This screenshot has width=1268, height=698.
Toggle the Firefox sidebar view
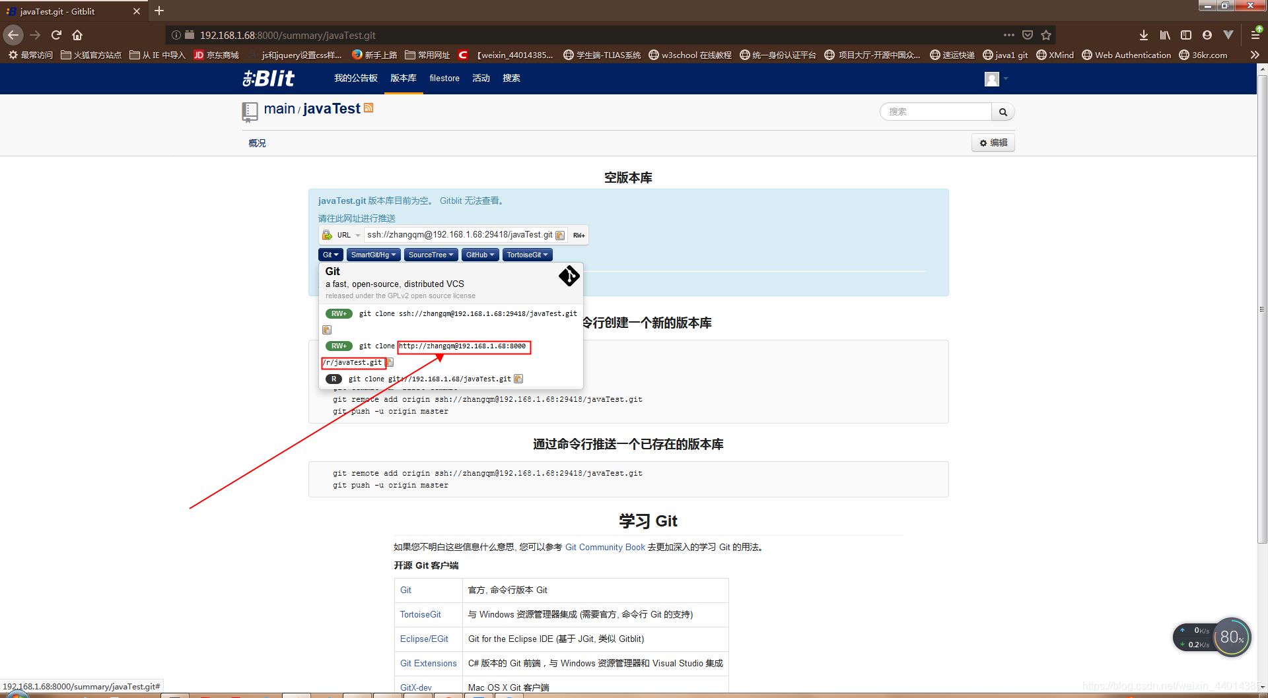1186,35
